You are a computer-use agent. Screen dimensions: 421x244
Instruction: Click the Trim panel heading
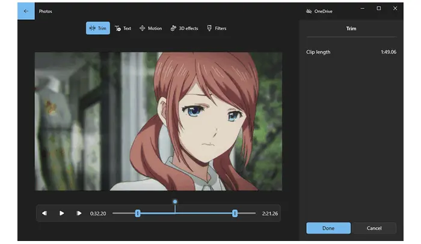pyautogui.click(x=351, y=28)
